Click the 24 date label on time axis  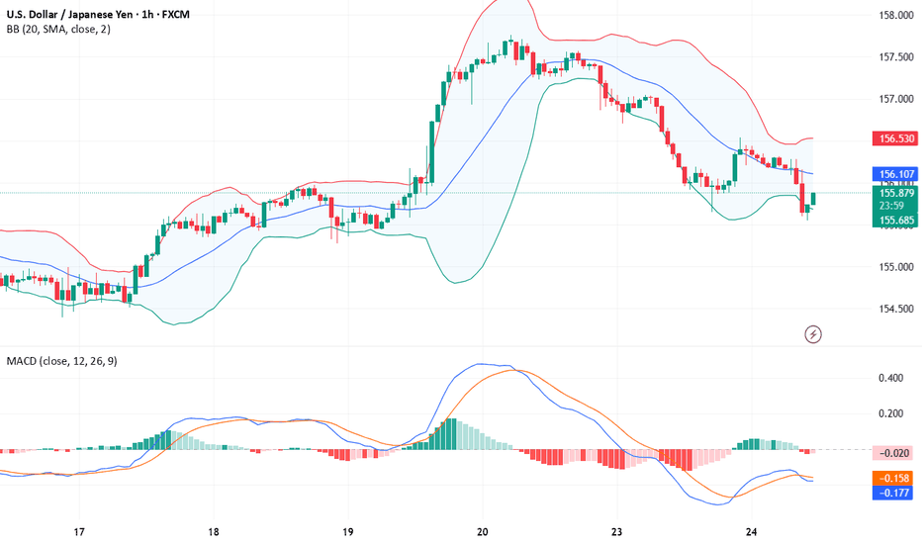click(752, 531)
